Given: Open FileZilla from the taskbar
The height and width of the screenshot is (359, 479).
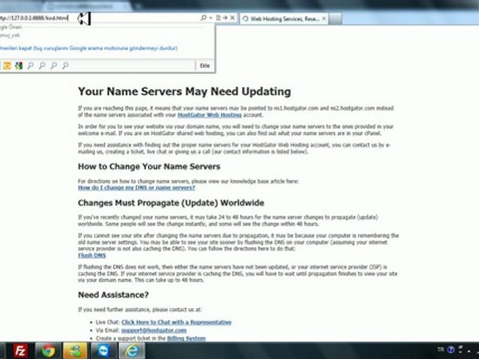Looking at the screenshot, I should coord(20,351).
